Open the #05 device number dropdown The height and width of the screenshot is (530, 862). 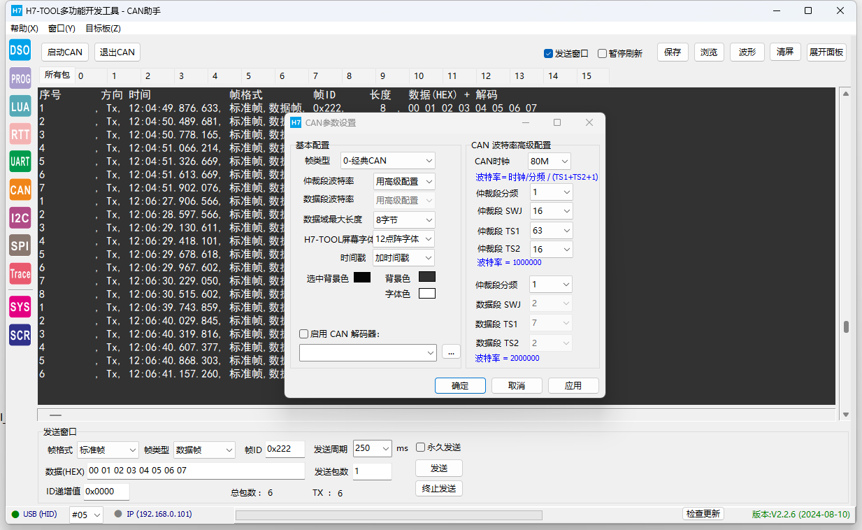(87, 515)
